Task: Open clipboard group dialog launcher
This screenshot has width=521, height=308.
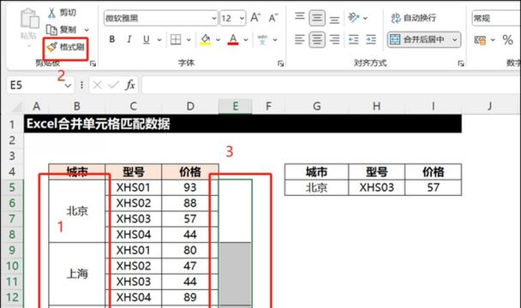Action: [93, 63]
